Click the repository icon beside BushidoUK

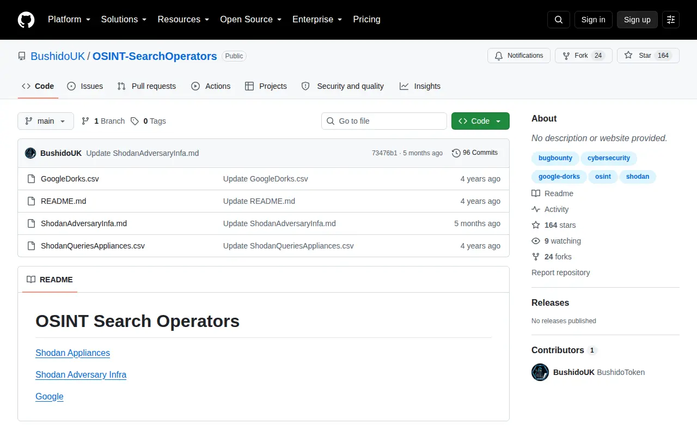pyautogui.click(x=22, y=56)
